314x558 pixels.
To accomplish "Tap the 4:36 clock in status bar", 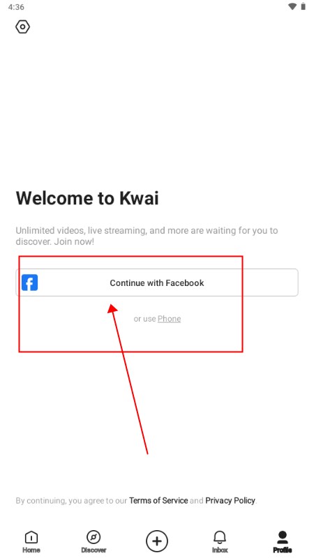I will [x=16, y=7].
